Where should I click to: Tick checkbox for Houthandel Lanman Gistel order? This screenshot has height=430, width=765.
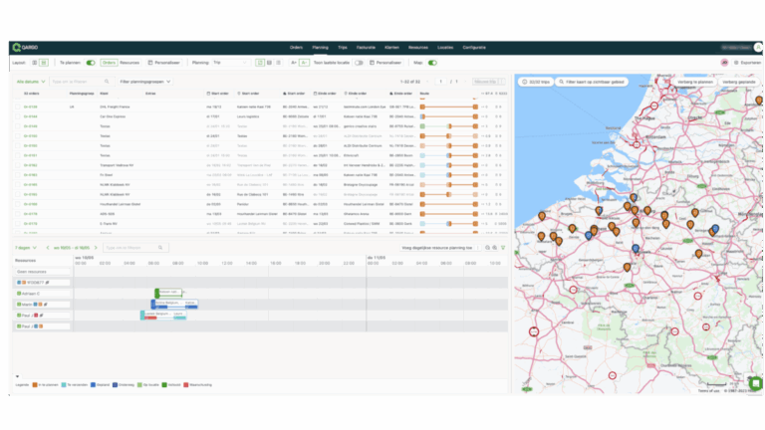coord(18,204)
